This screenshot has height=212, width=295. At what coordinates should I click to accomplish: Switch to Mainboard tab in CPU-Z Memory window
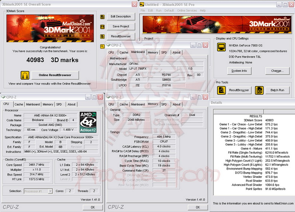click(x=138, y=105)
